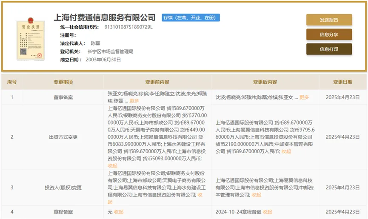The image size is (368, 219).
Task: Collapse 收起 in 出资方式变更 变更前内容
Action: 112,165
